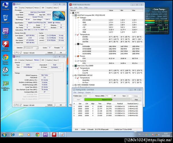The width and height of the screenshot is (173, 143).
Task: Open the File menu in HWMonitor
Action: point(71,7)
